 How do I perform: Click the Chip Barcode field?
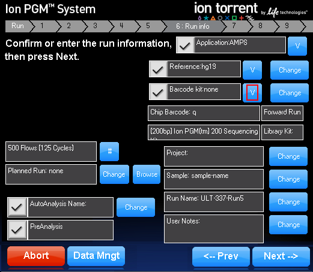point(204,113)
